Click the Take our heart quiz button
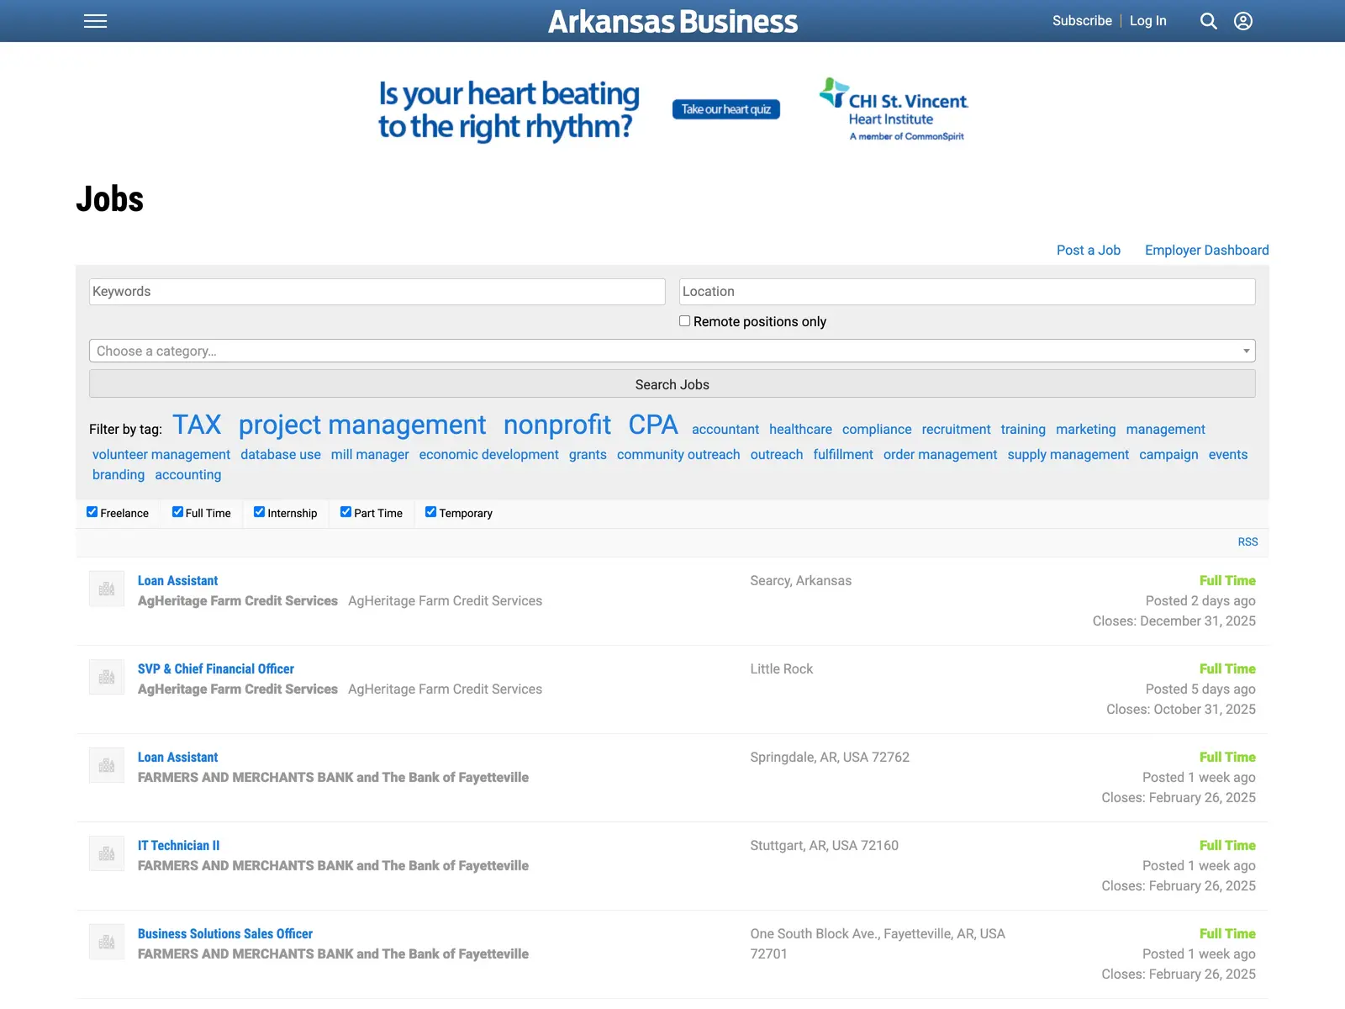1345x1009 pixels. [x=726, y=109]
